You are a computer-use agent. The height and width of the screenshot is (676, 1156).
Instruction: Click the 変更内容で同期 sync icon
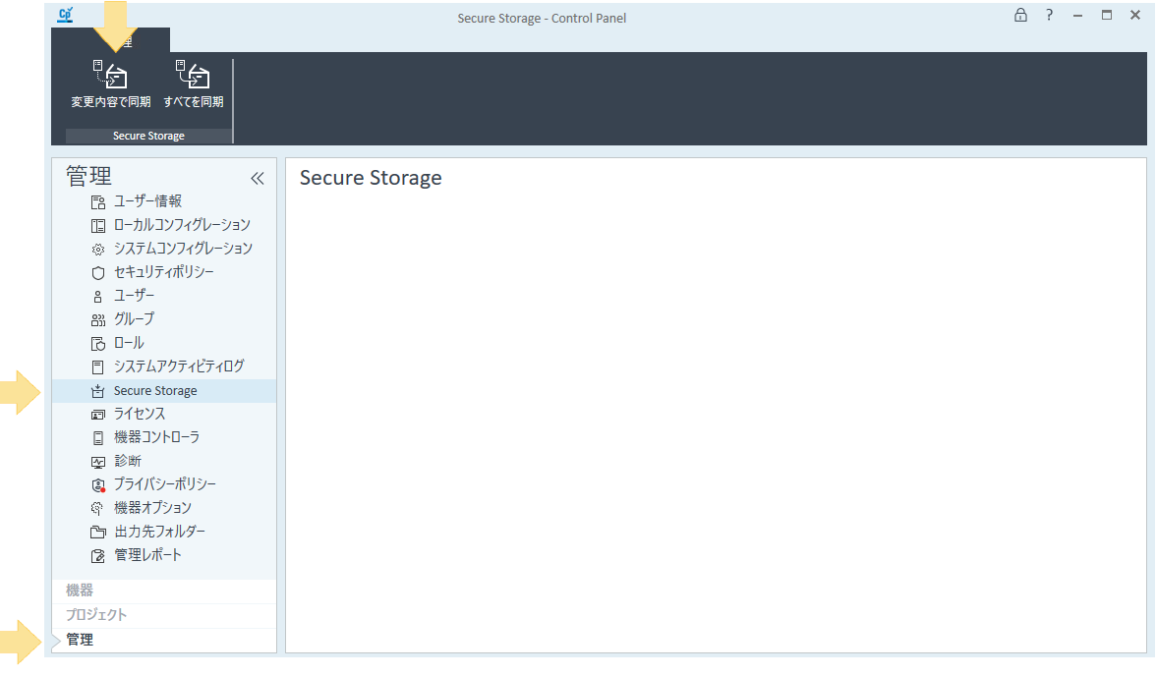point(110,75)
